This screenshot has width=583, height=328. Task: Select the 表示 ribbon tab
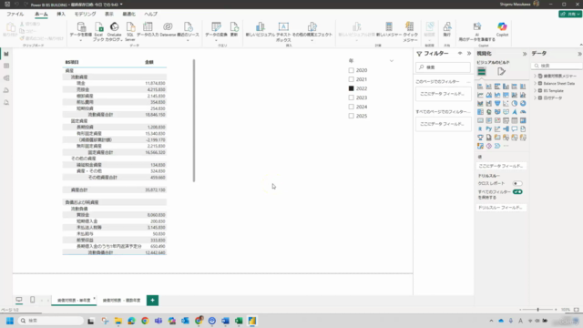click(x=109, y=14)
